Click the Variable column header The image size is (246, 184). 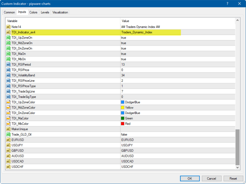click(63, 21)
